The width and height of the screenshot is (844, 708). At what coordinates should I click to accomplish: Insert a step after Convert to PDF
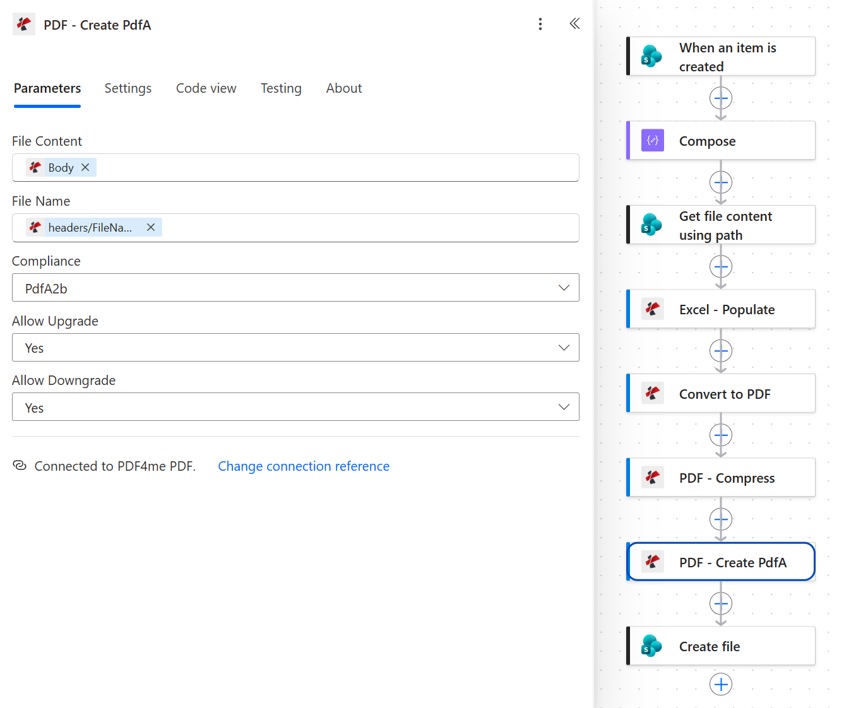point(721,435)
